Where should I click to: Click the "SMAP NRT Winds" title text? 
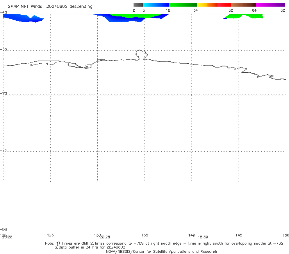[x=25, y=6]
